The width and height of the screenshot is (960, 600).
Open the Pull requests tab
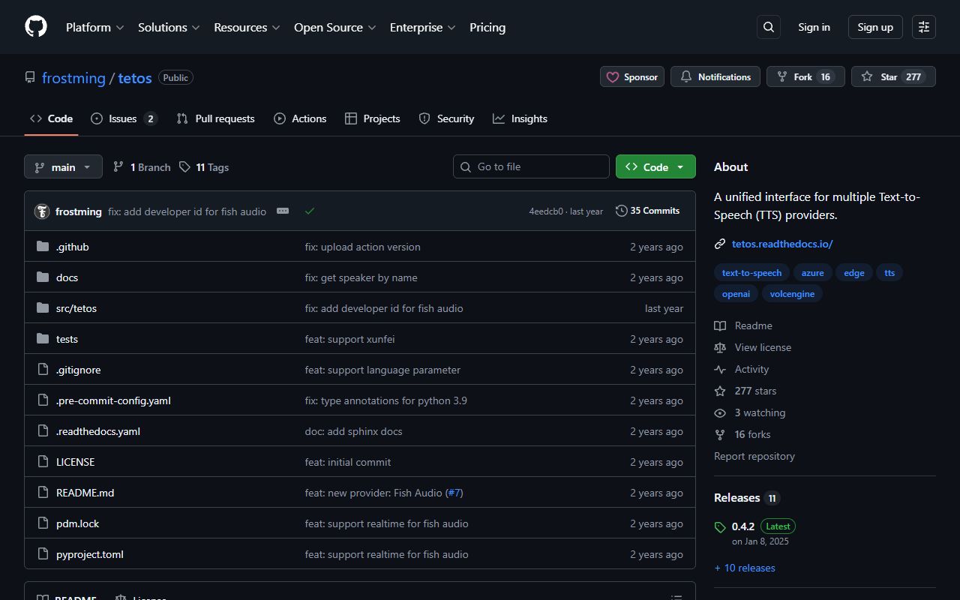(215, 118)
